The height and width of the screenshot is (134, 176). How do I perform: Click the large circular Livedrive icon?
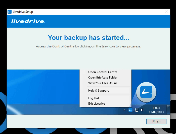click(x=146, y=92)
